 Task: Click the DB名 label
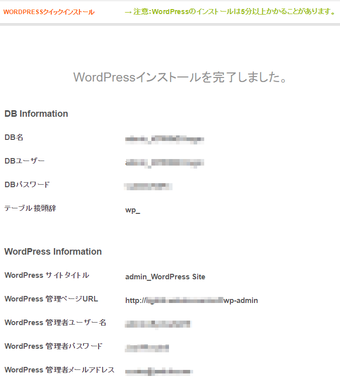(14, 137)
